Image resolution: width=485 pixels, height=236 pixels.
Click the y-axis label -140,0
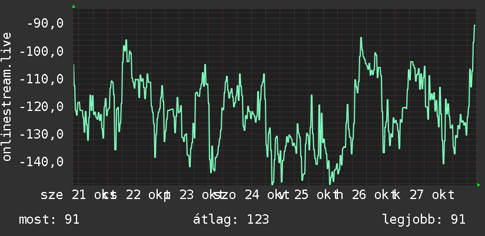[42, 162]
